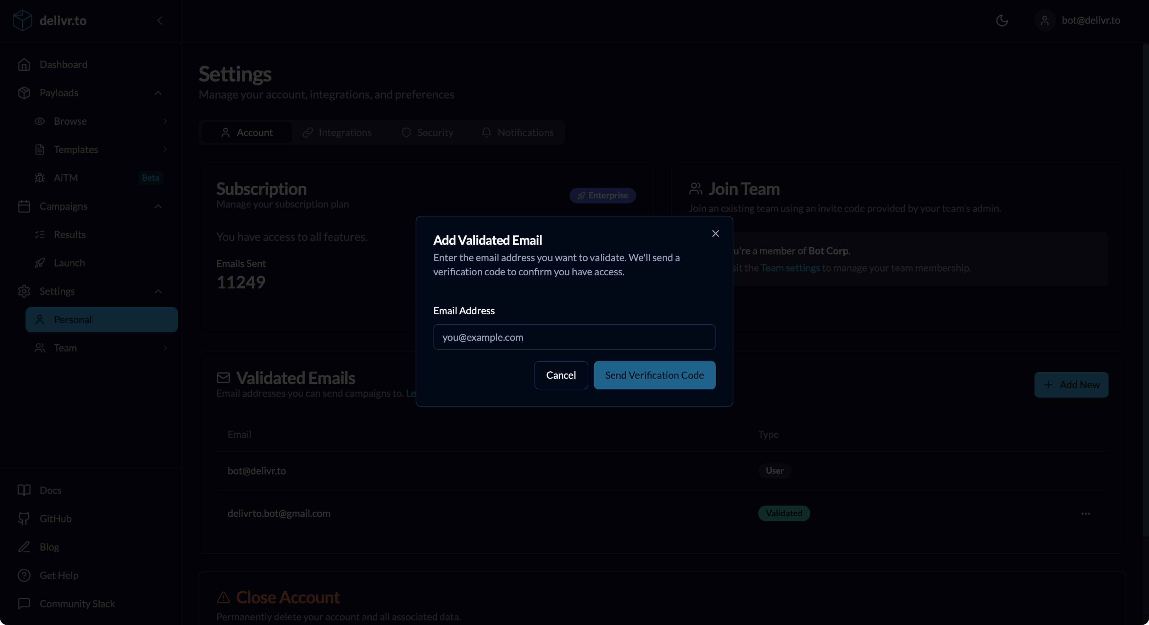The height and width of the screenshot is (625, 1149).
Task: Cancel the Add Validated Email dialog
Action: pos(561,375)
